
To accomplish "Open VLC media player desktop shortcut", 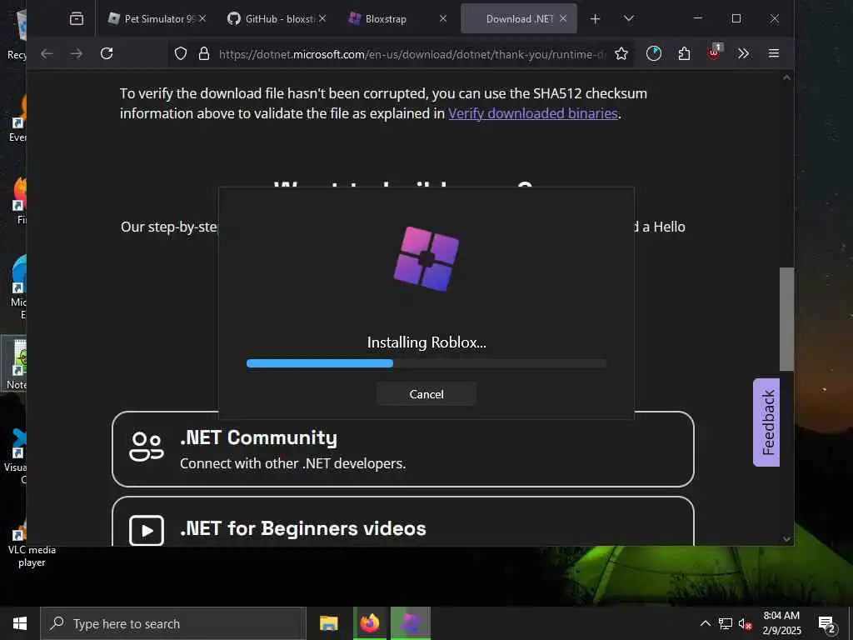I will tap(32, 544).
